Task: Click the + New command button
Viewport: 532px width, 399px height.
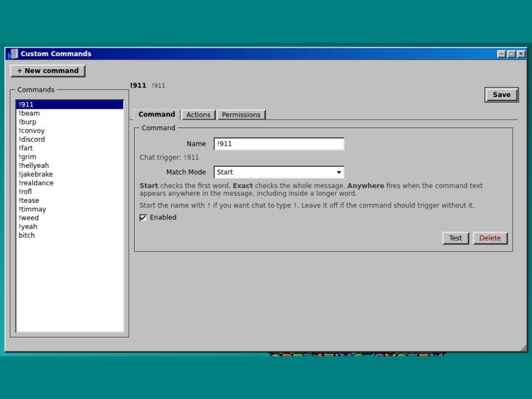Action: coord(48,70)
